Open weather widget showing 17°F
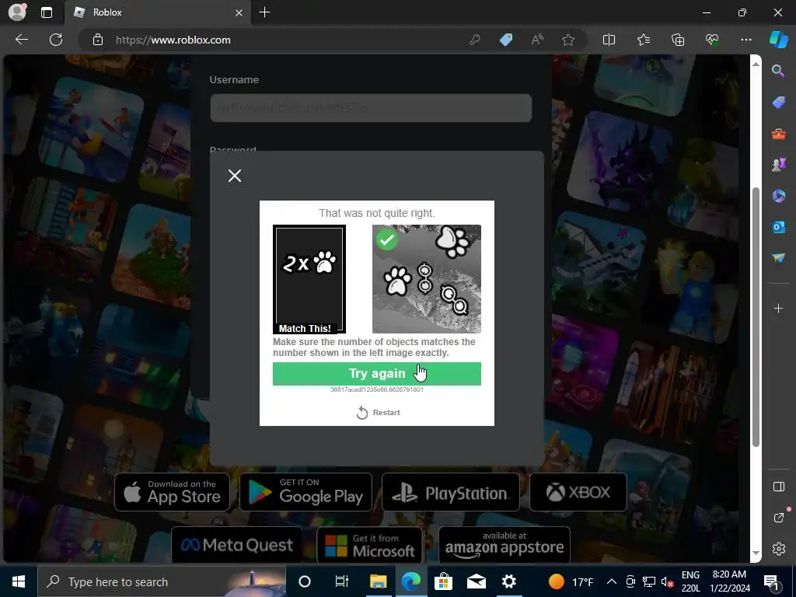 (x=571, y=581)
